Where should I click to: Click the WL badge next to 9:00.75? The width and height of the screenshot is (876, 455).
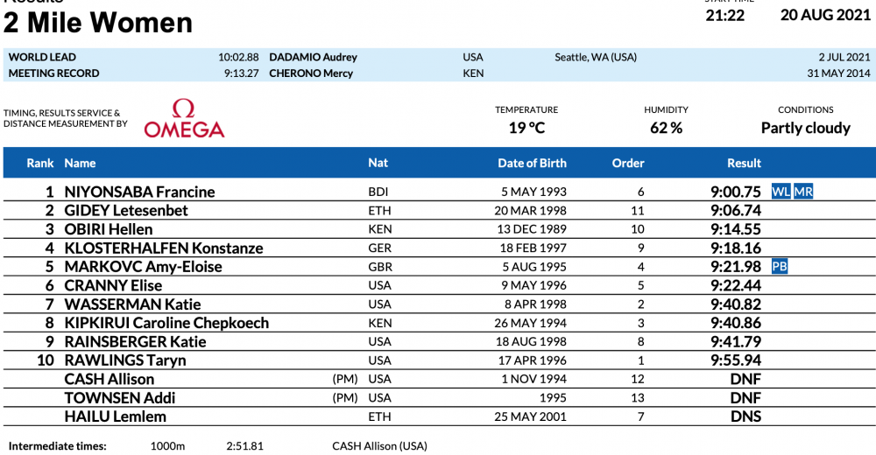click(781, 192)
